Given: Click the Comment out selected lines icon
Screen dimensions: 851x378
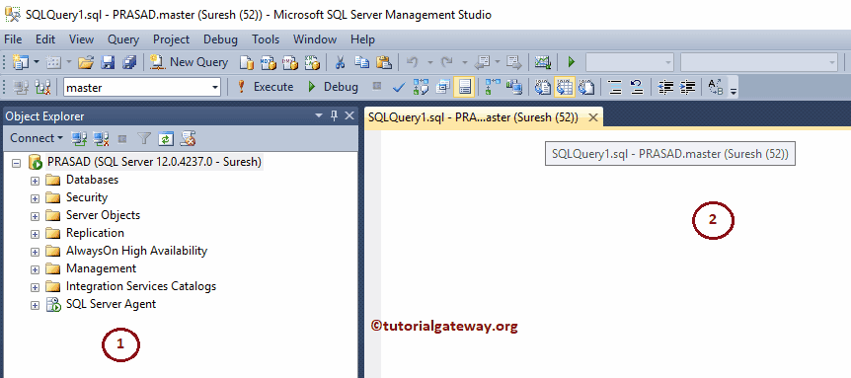Looking at the screenshot, I should point(615,87).
